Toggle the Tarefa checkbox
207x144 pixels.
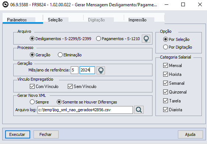tap(172, 101)
